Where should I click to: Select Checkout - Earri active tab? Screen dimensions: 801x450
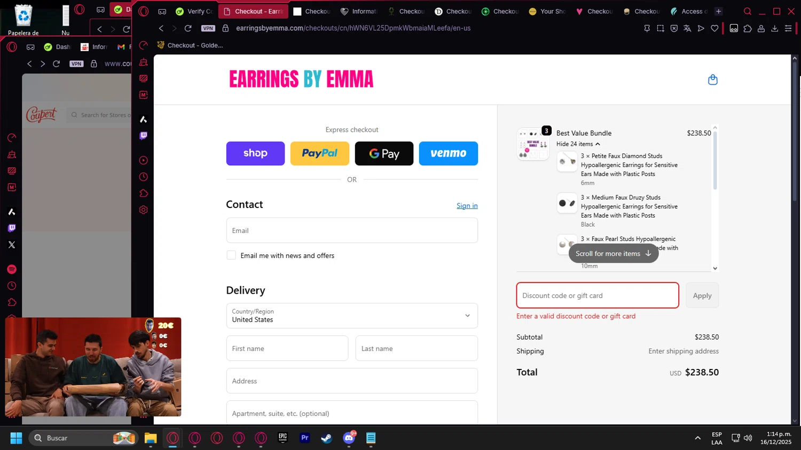pos(254,11)
